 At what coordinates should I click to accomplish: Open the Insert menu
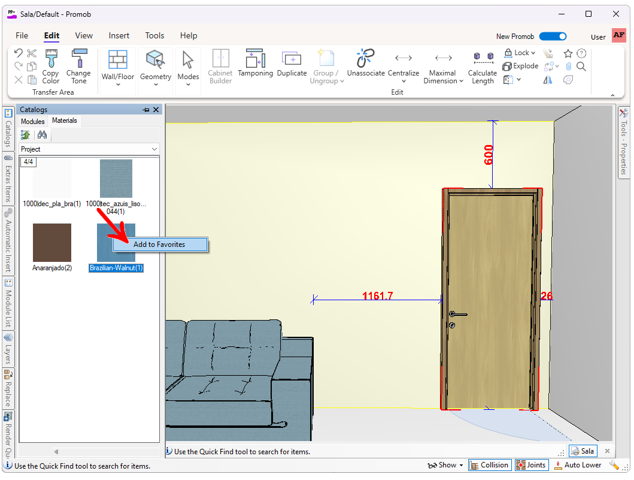[x=119, y=35]
